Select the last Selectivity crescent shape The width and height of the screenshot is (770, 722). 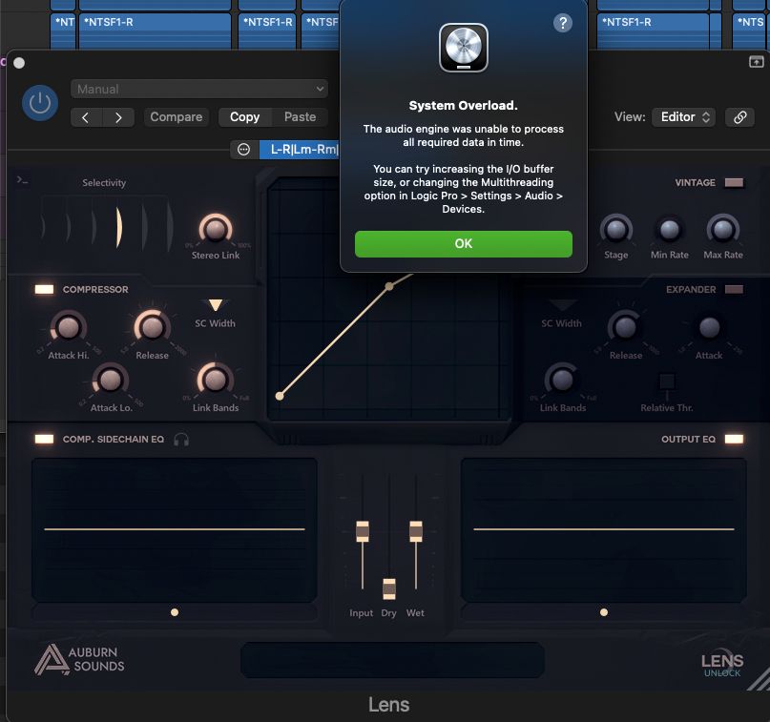[170, 227]
